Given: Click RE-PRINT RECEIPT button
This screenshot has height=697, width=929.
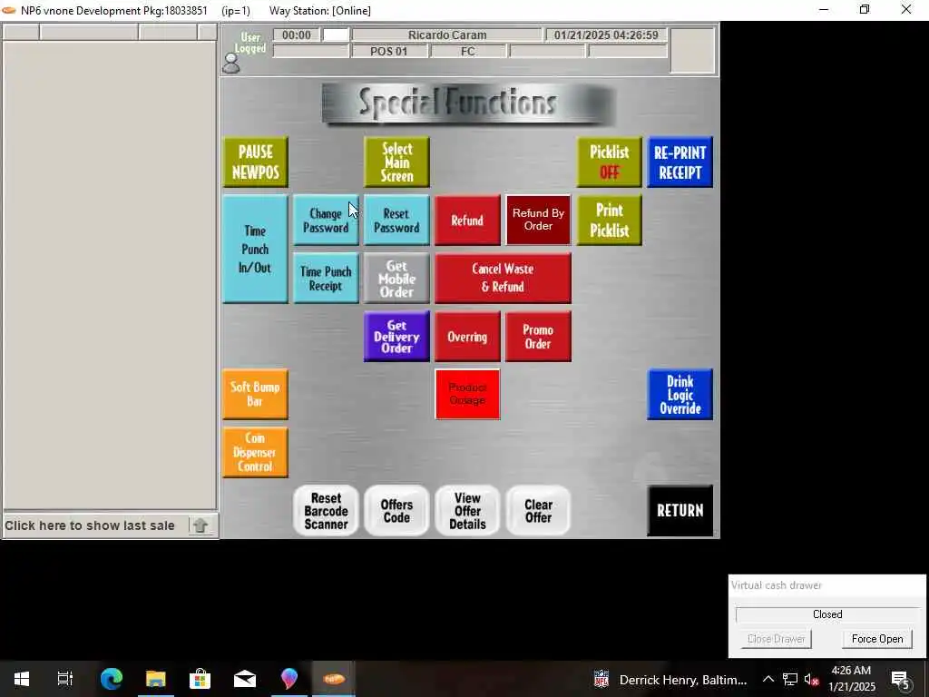Looking at the screenshot, I should click(680, 162).
